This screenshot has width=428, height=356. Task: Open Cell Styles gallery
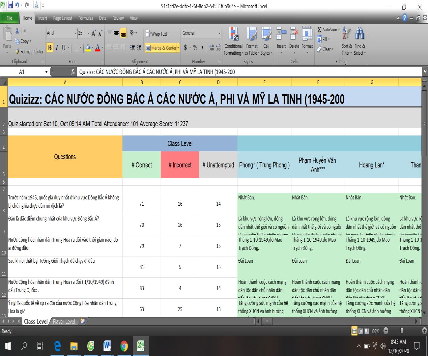[x=266, y=41]
